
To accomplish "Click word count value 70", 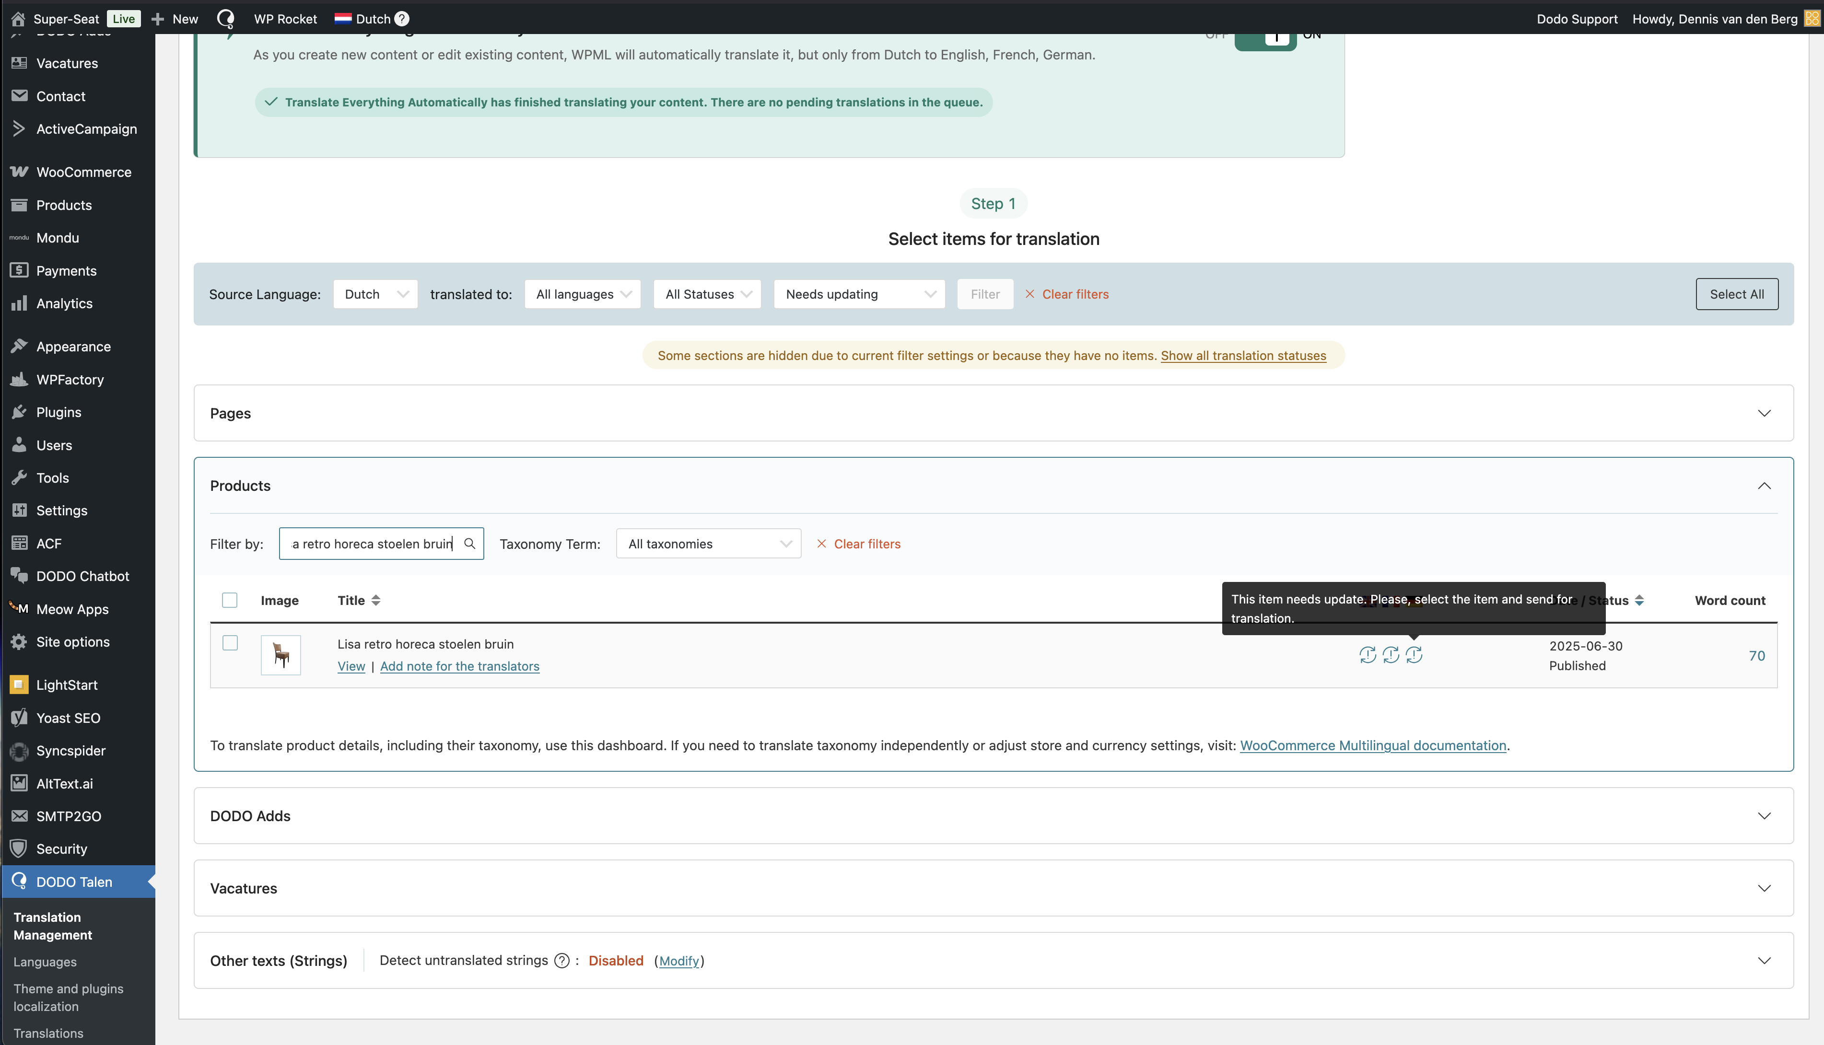I will tap(1756, 655).
